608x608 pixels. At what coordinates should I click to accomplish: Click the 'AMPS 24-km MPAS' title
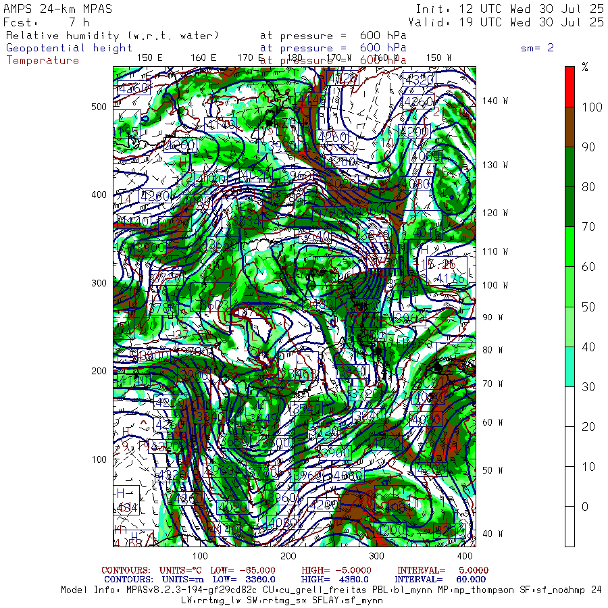tap(58, 9)
